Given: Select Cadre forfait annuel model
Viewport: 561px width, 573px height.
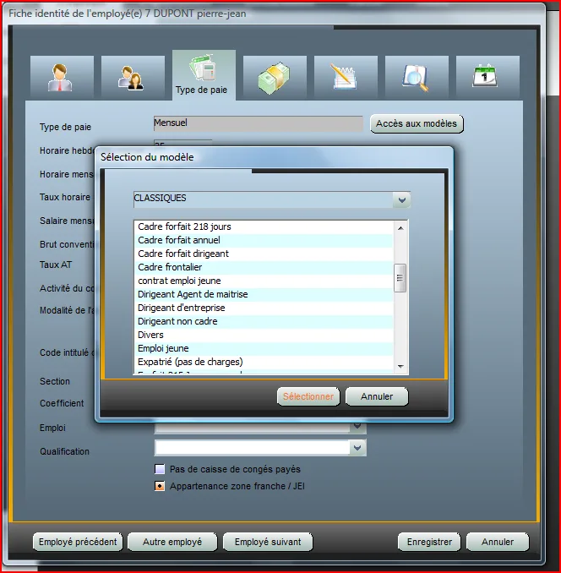Looking at the screenshot, I should coord(264,241).
